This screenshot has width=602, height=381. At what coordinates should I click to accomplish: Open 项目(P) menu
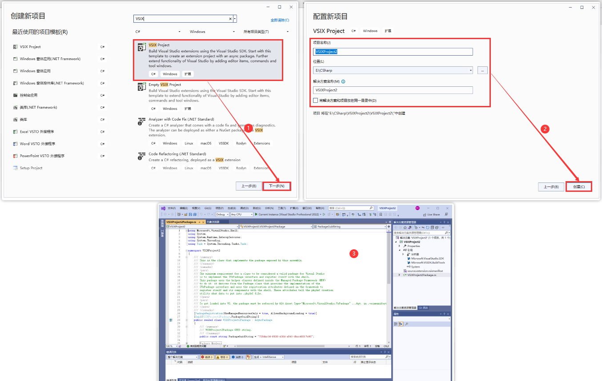pyautogui.click(x=219, y=208)
